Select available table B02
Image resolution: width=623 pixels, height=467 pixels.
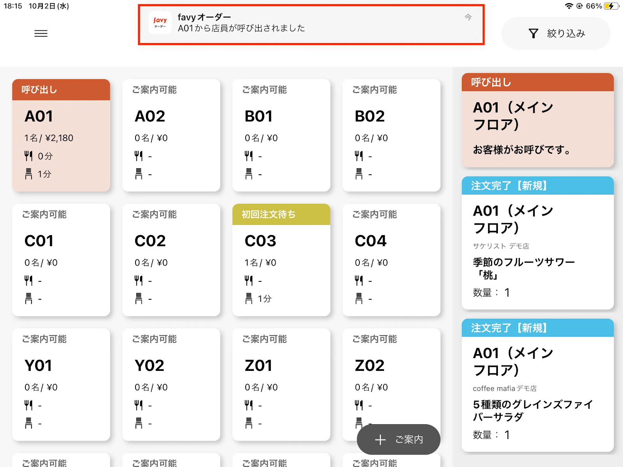pyautogui.click(x=391, y=135)
